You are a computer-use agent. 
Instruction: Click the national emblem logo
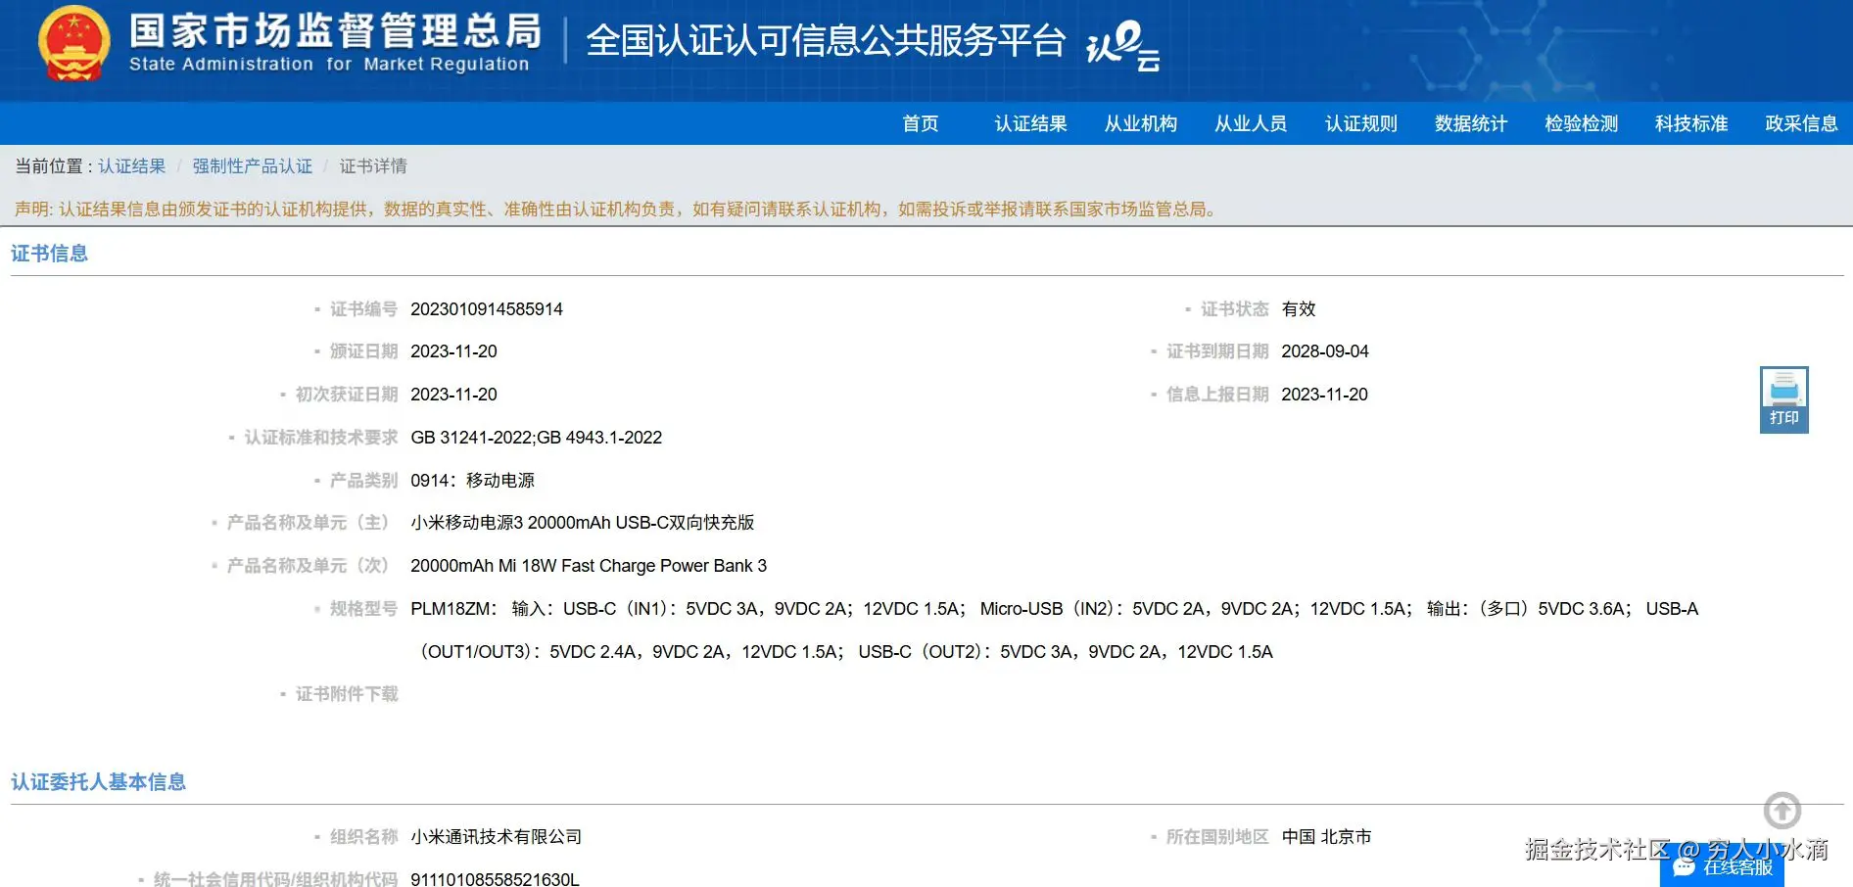73,45
